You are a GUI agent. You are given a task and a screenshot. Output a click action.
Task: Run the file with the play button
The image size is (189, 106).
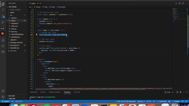(176, 3)
